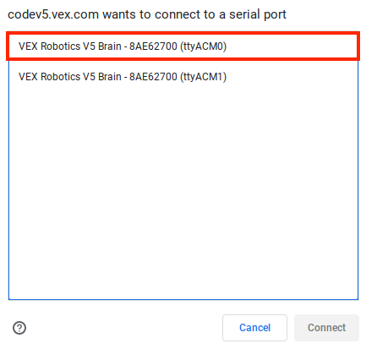
Task: Choose the highlighted red-outlined port entry
Action: (x=183, y=46)
